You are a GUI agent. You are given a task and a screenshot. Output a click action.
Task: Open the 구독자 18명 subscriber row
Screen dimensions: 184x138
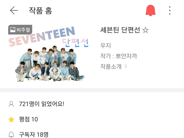tap(34, 134)
